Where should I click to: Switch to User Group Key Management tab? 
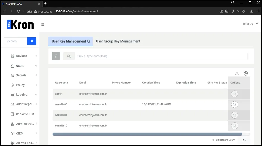(x=118, y=41)
